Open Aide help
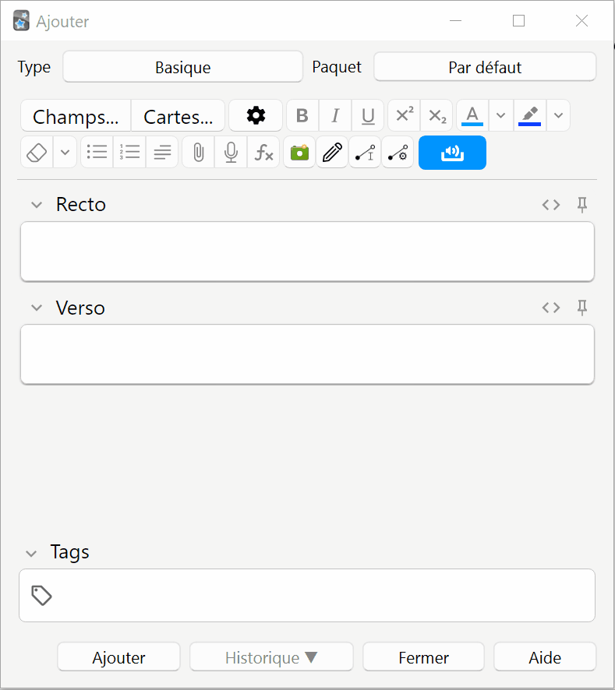 [545, 657]
